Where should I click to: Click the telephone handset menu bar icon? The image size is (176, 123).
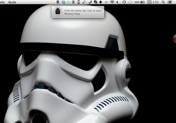90,2
